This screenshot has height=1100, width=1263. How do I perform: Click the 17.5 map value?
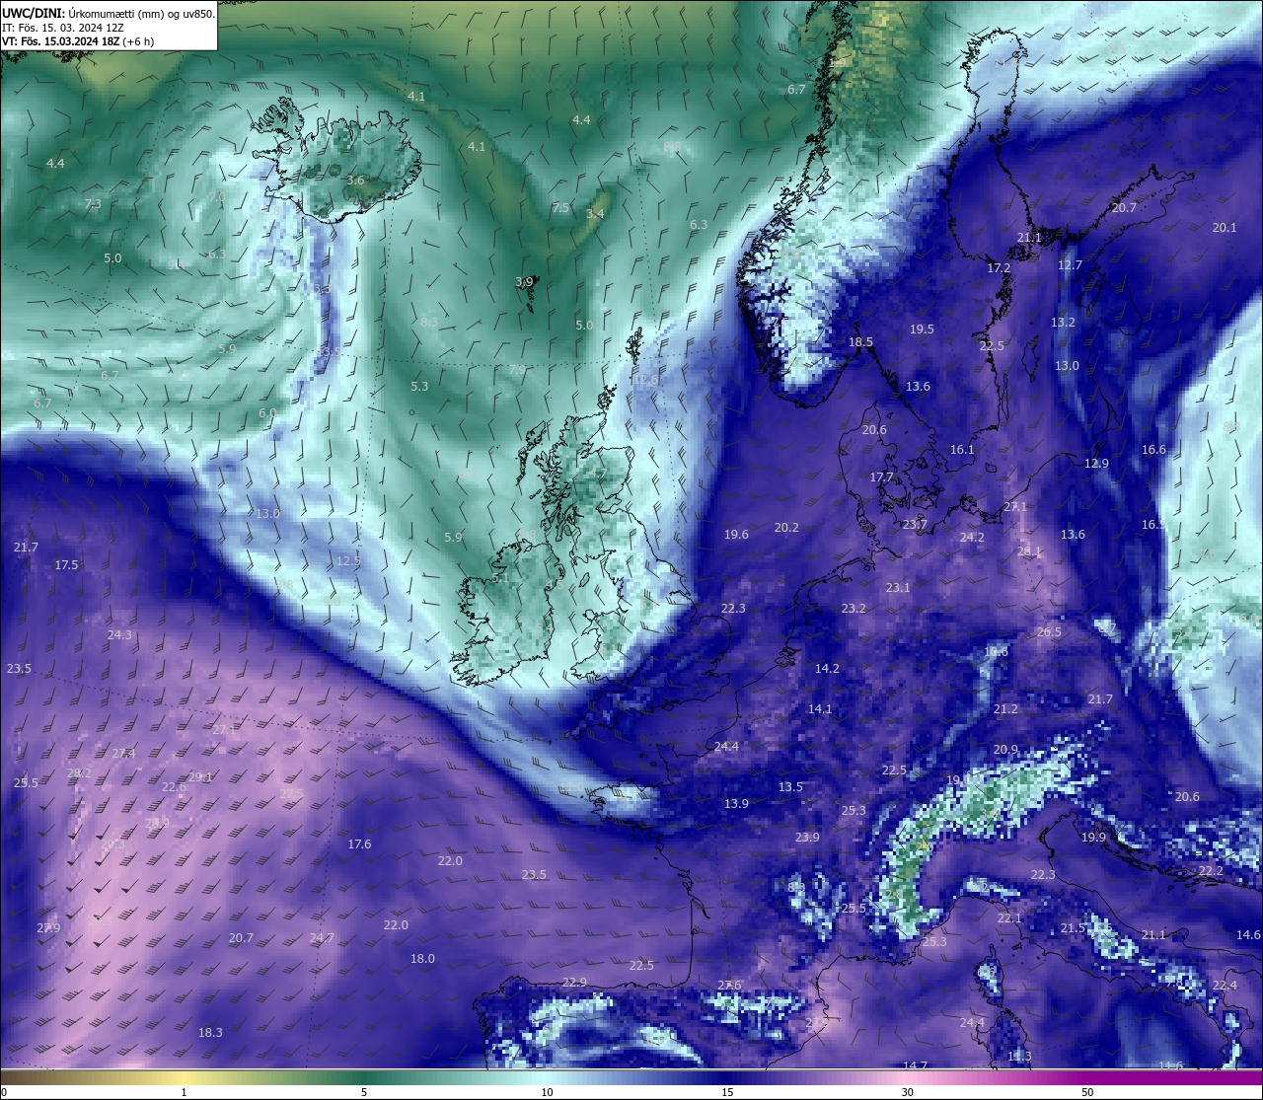pos(66,565)
